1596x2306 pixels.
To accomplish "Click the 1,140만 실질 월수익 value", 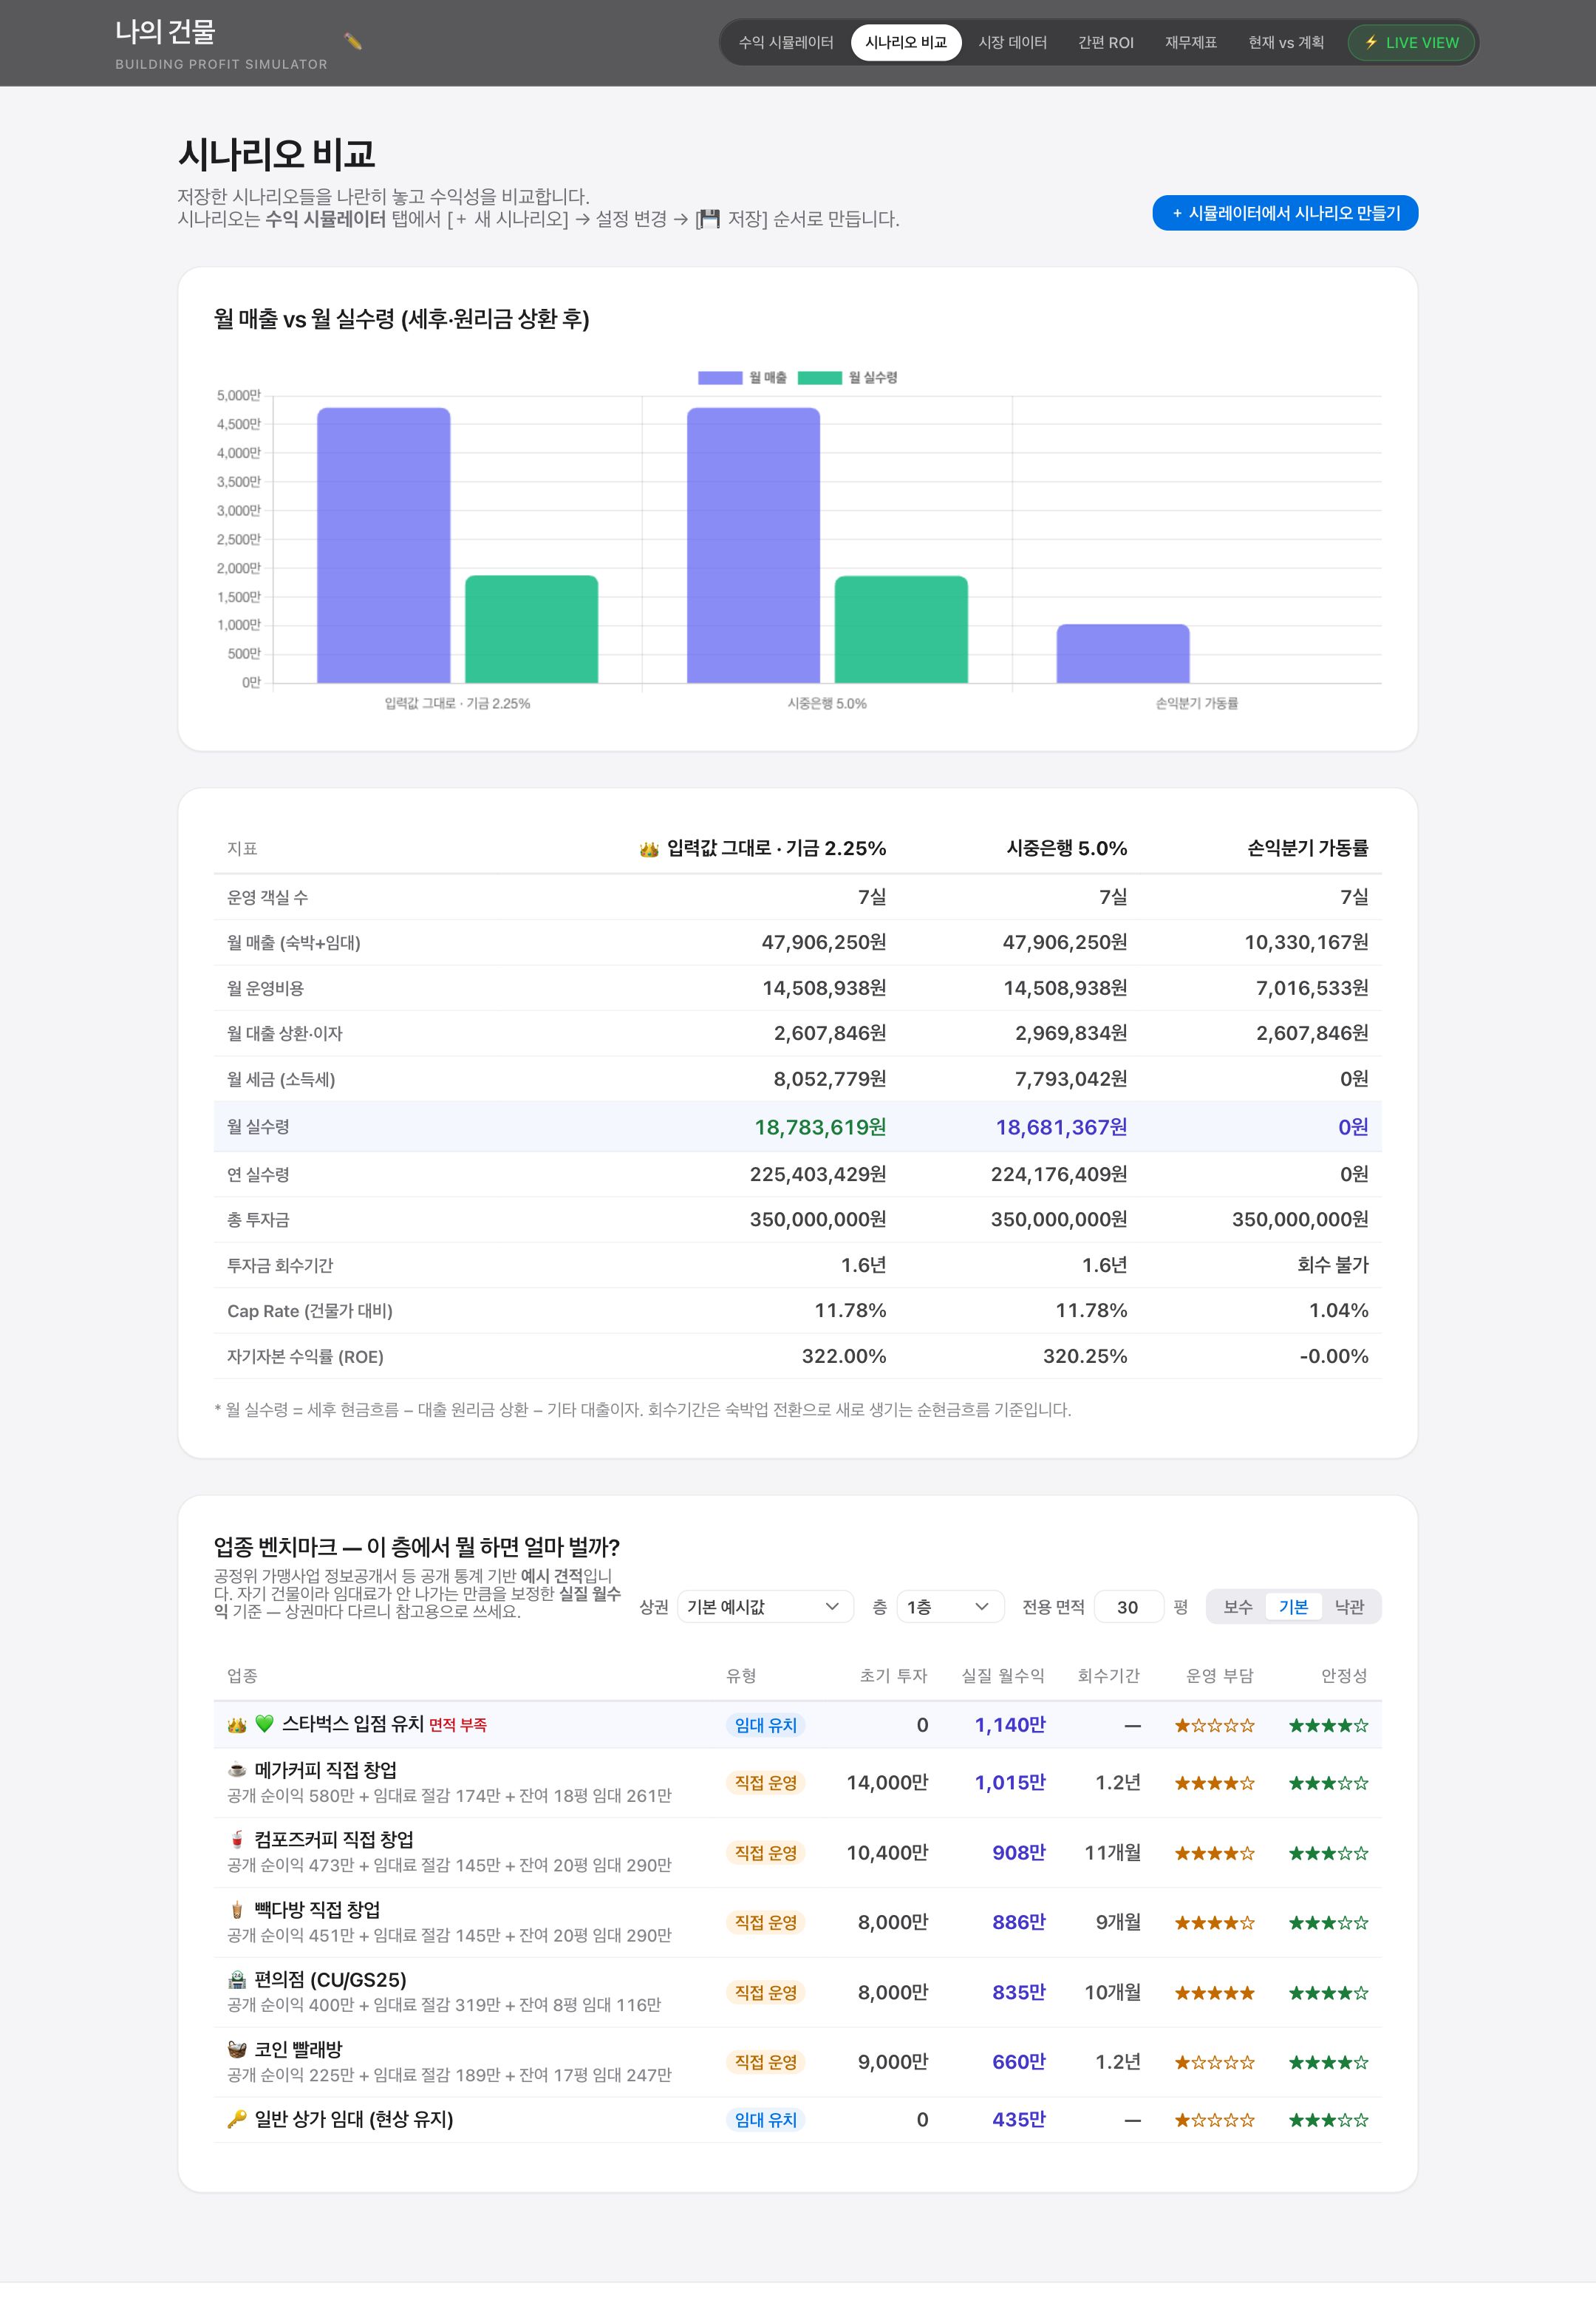I will point(1010,1725).
